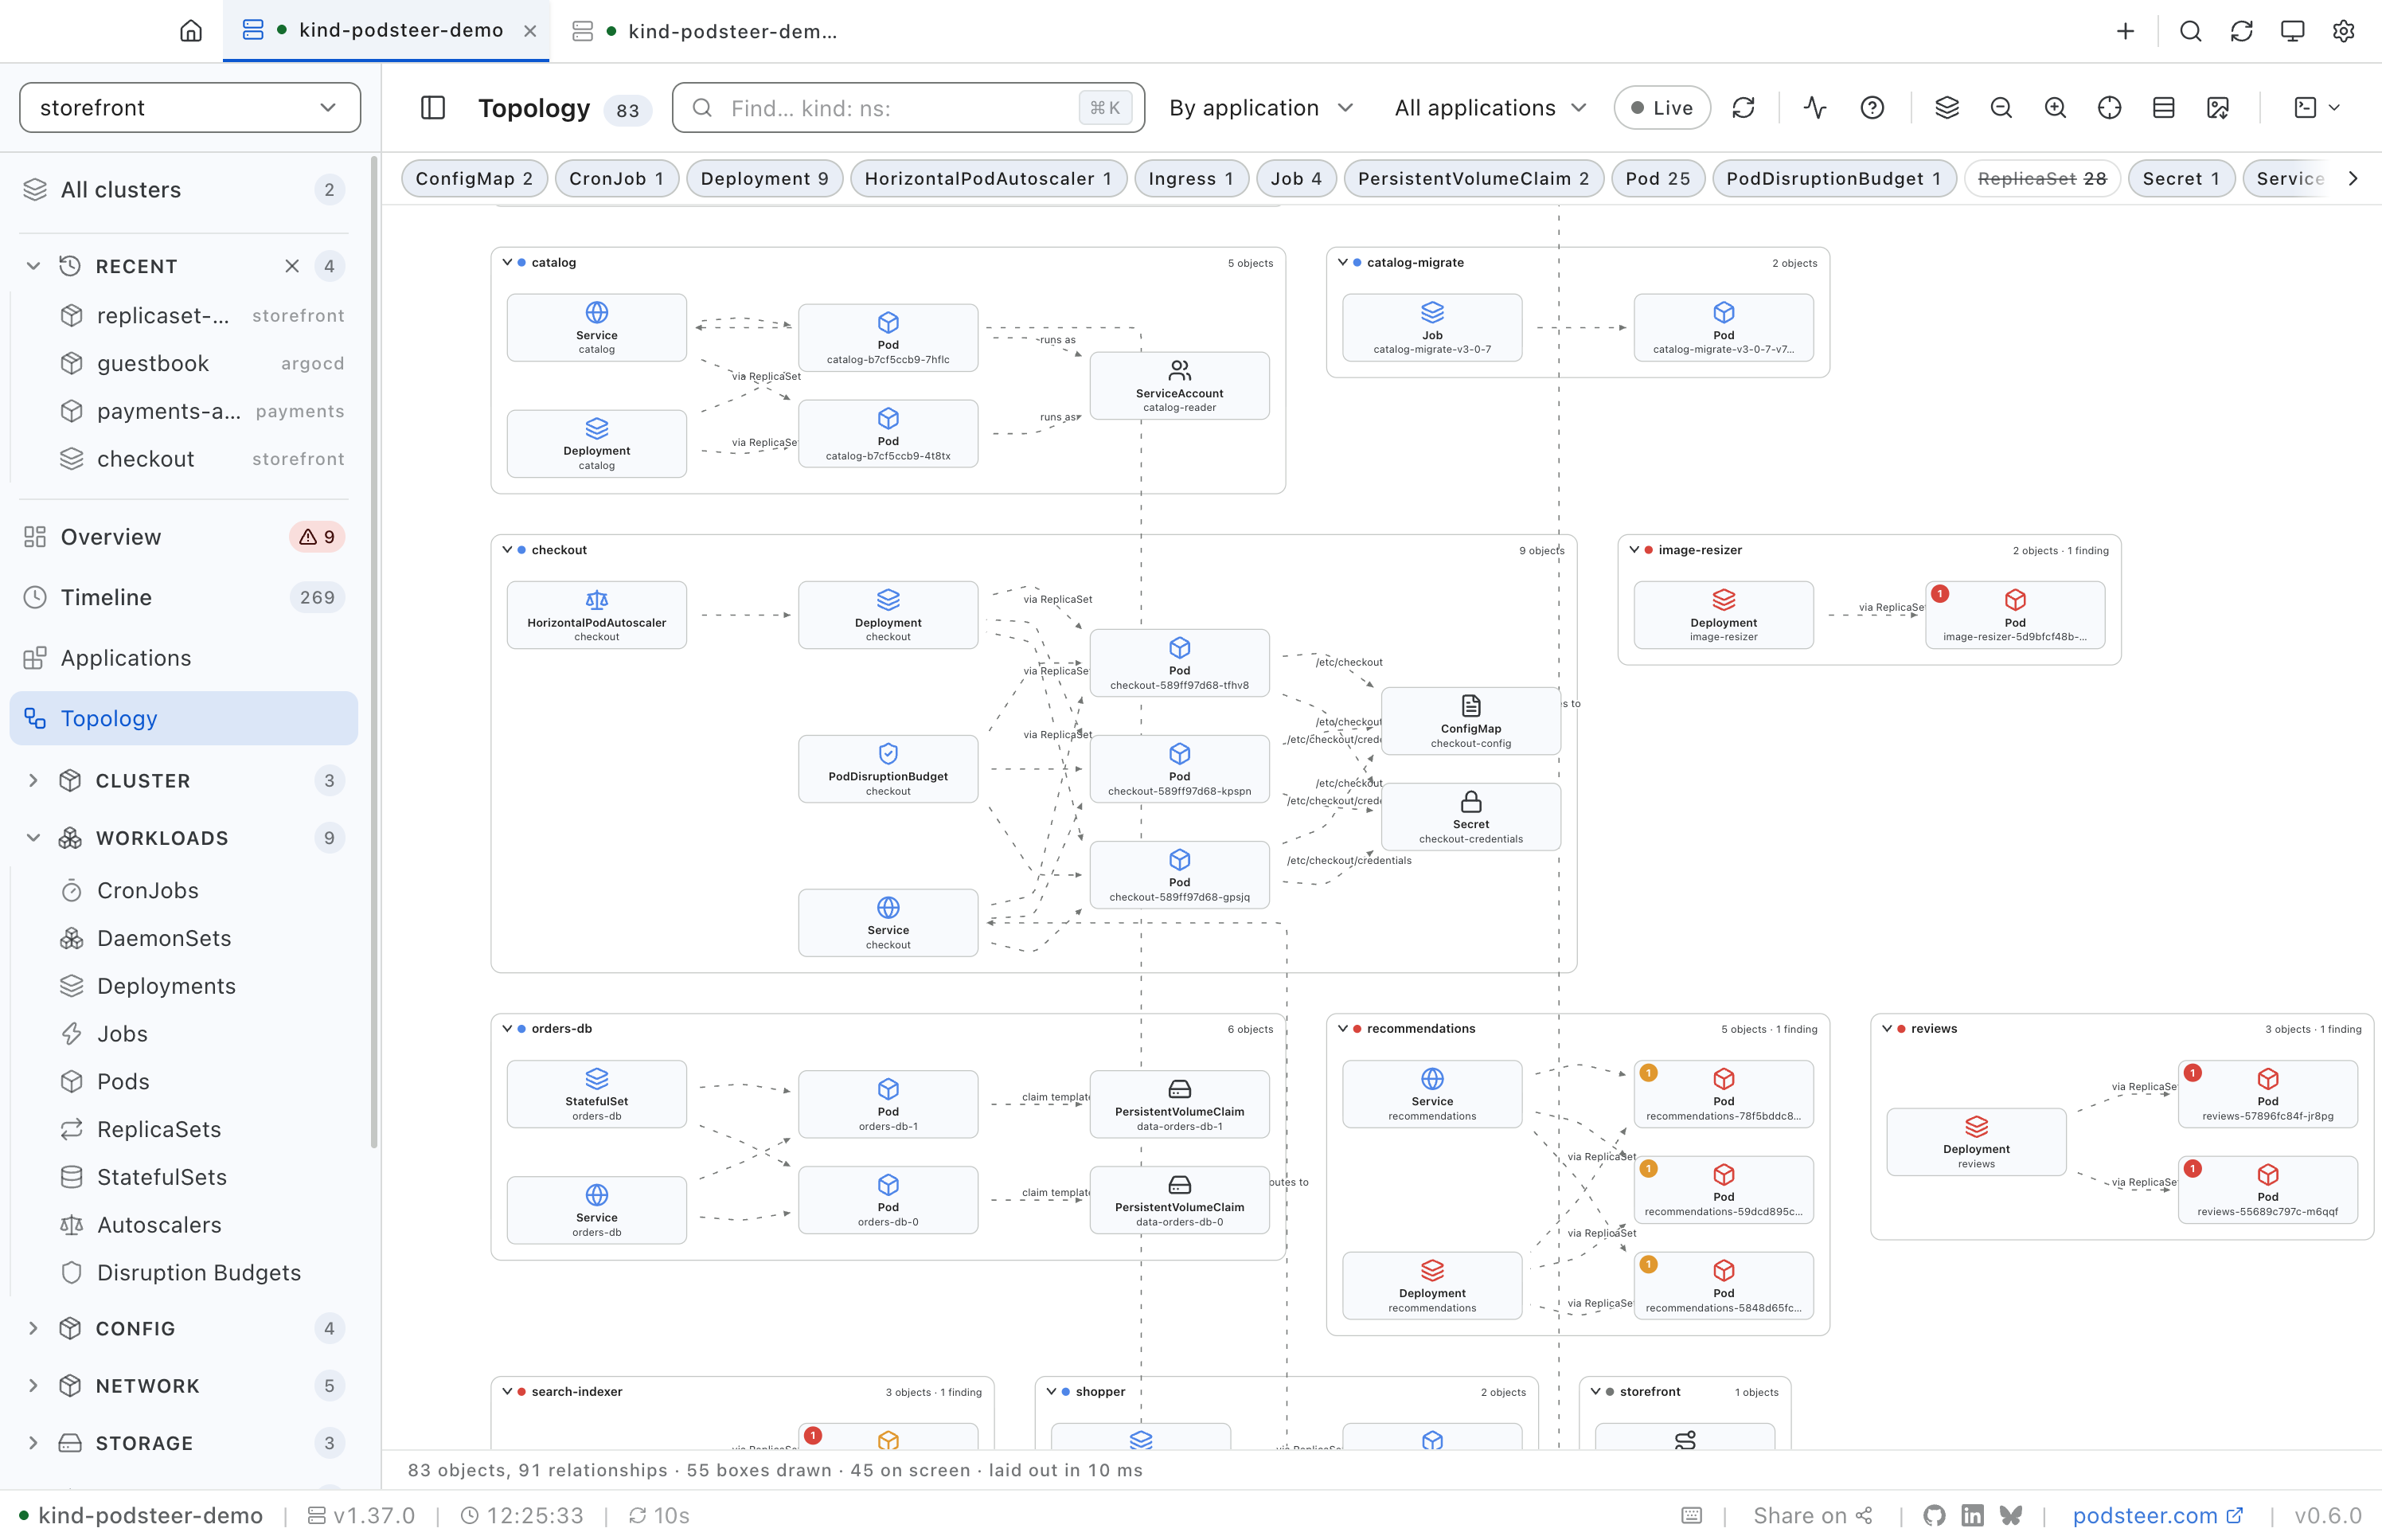This screenshot has width=2382, height=1540.
Task: Open global search magnifier in top bar
Action: pos(2190,31)
